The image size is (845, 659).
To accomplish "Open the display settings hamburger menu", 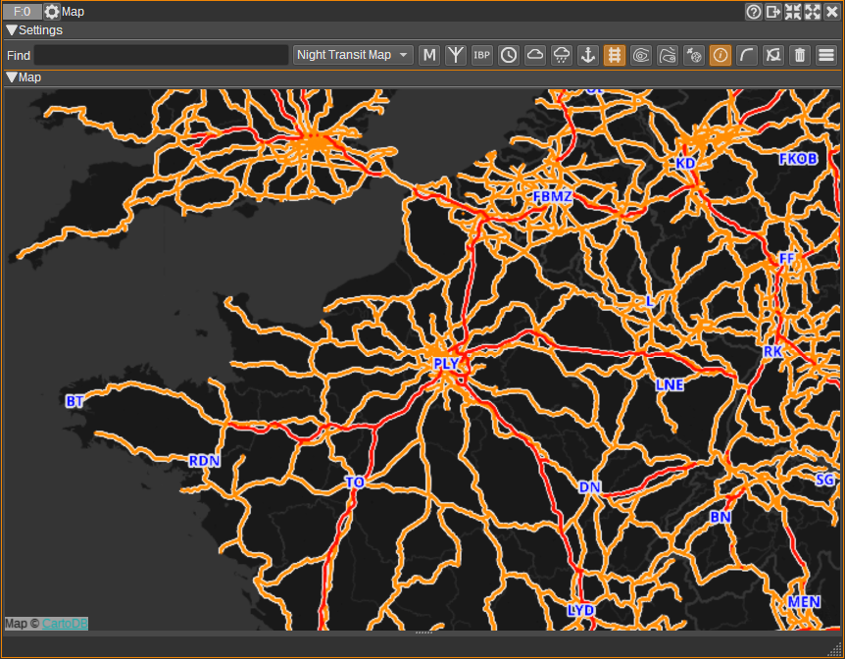I will click(x=826, y=55).
